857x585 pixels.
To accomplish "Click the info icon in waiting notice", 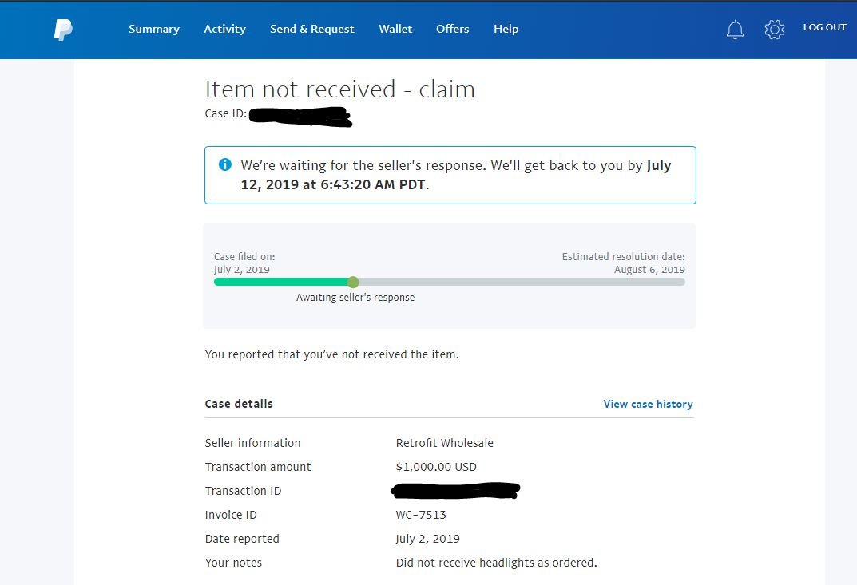I will click(x=224, y=164).
